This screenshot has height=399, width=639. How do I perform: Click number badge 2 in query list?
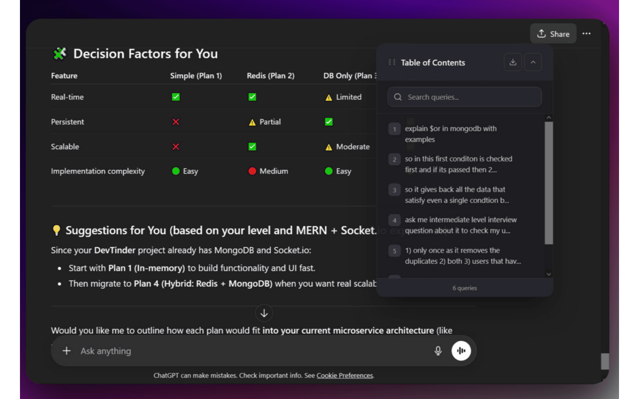[x=394, y=160]
